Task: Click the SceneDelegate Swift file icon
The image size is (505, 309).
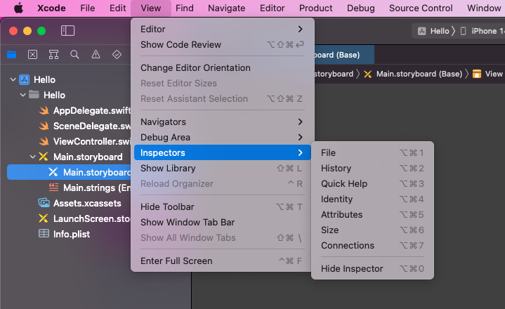Action: (x=44, y=126)
